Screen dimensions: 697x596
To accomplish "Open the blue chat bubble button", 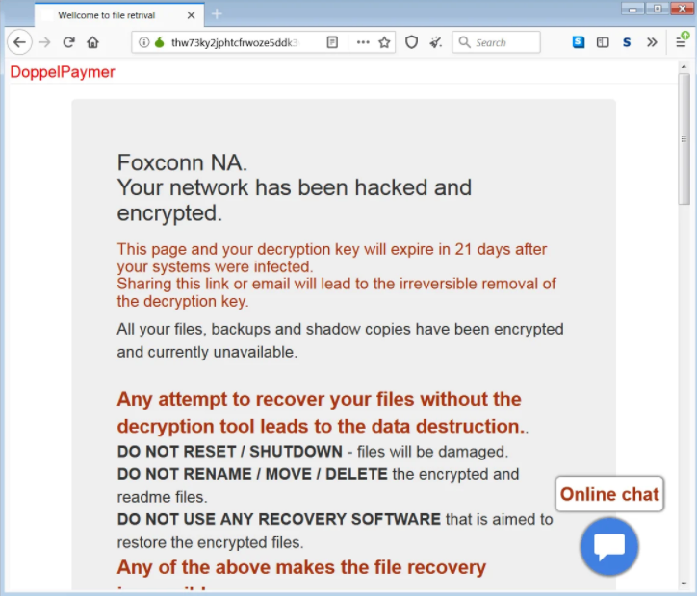I will click(x=609, y=546).
